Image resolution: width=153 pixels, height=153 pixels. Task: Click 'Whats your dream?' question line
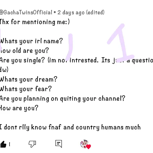pos(28,80)
